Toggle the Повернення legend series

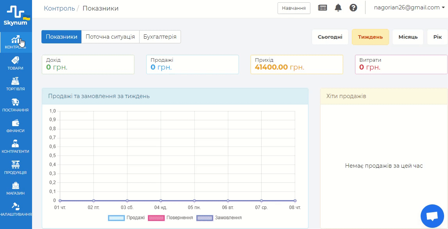pos(170,218)
